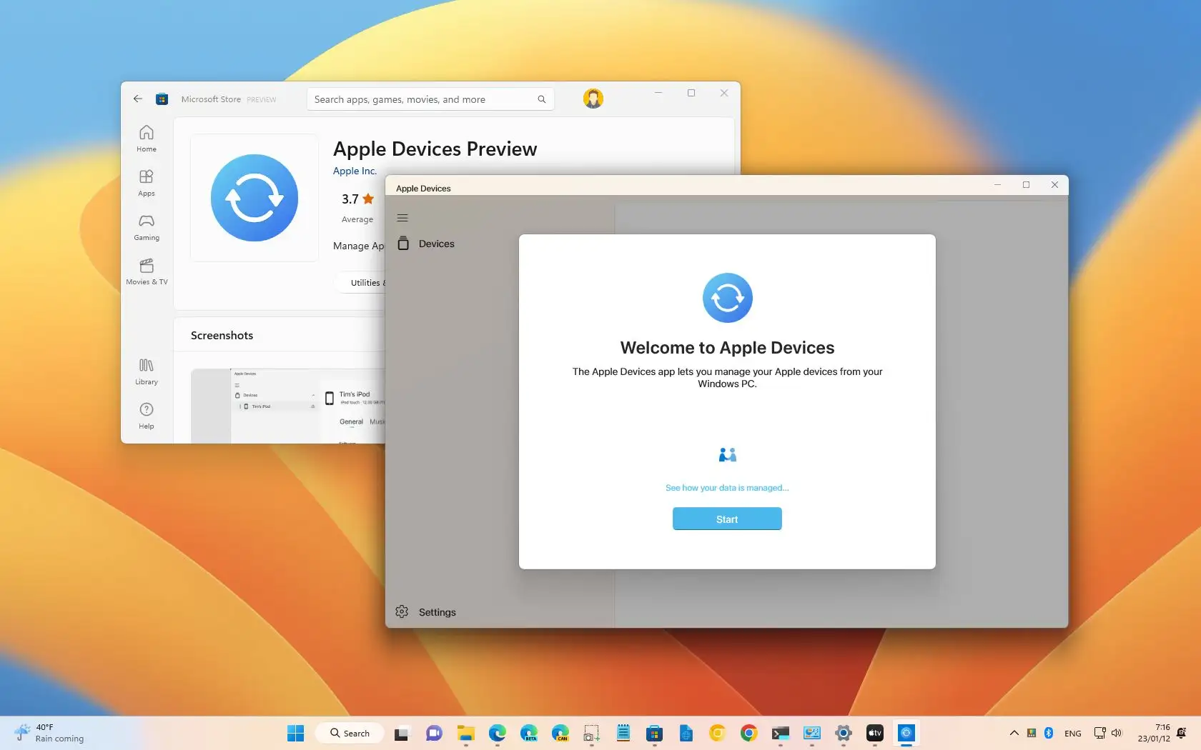
Task: Open Help in the Store sidebar
Action: [x=146, y=416]
